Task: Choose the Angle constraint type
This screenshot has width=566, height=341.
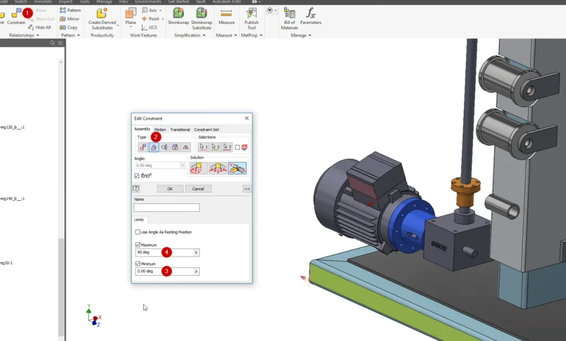Action: pyautogui.click(x=153, y=147)
